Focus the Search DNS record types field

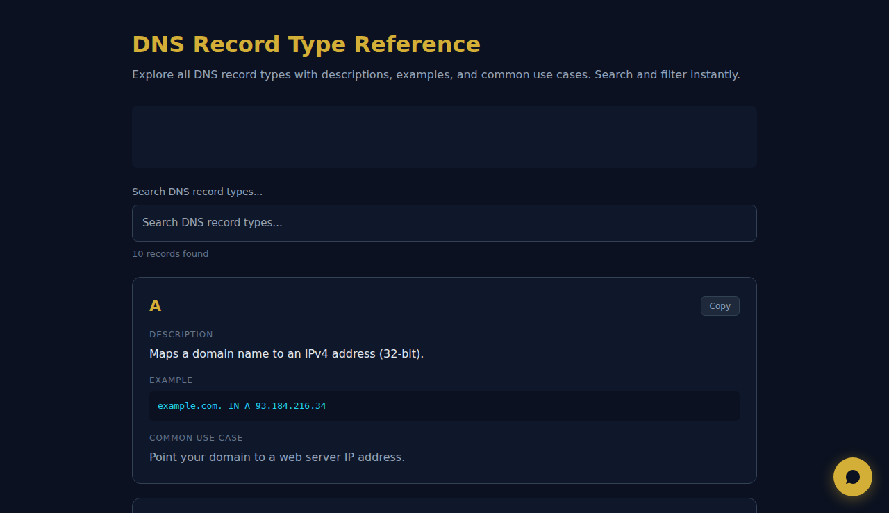444,223
